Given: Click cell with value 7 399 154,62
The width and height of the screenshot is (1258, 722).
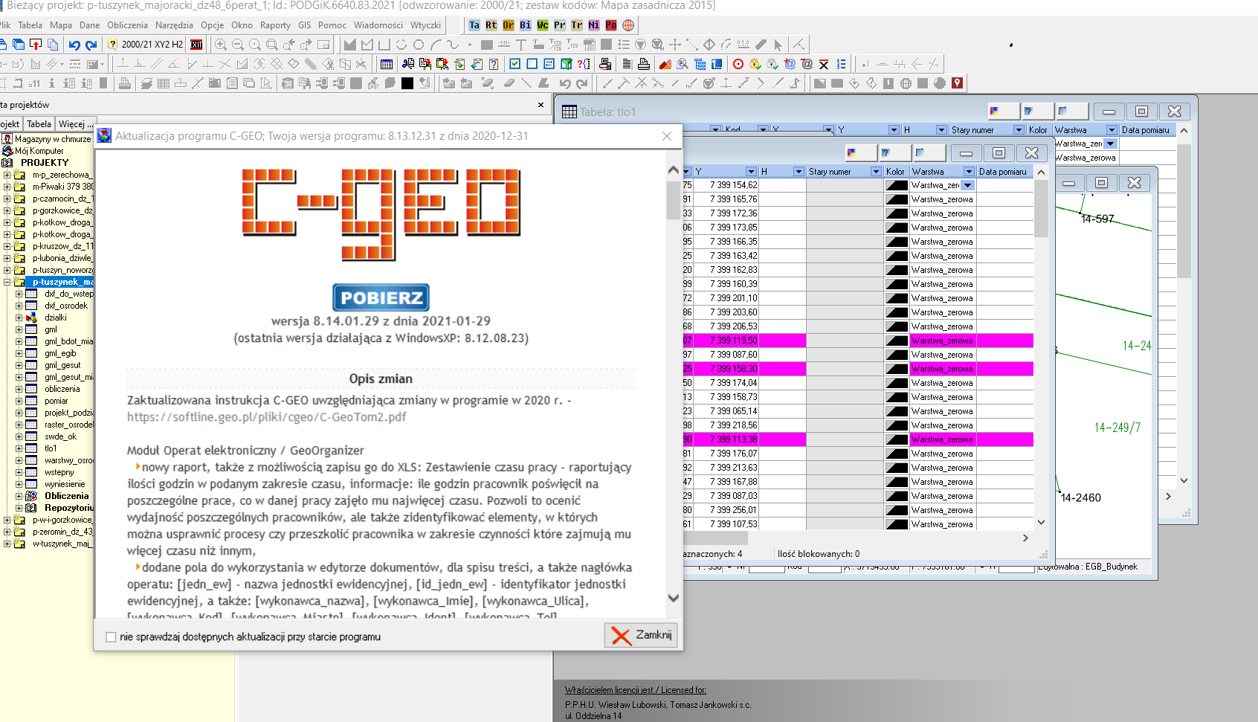Looking at the screenshot, I should coord(726,185).
